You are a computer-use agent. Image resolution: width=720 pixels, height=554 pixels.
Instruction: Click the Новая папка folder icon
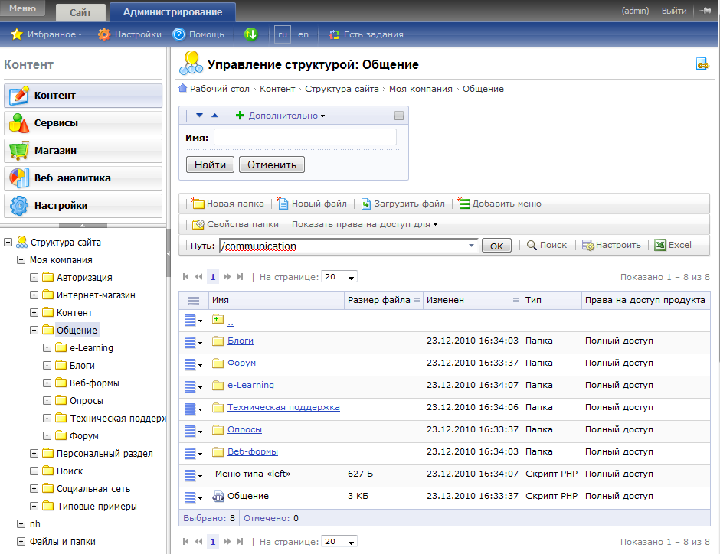coord(198,204)
